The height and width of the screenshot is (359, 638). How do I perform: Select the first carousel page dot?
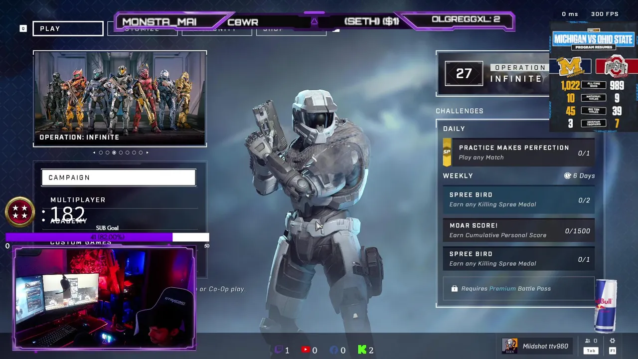101,153
